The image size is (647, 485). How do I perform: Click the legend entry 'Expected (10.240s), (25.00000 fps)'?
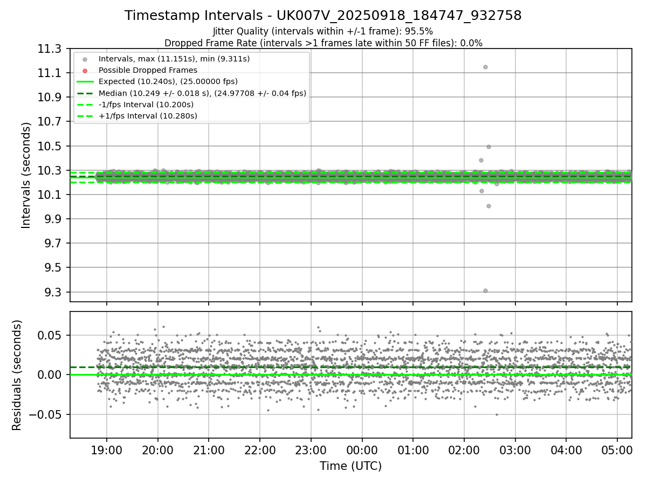pos(168,81)
